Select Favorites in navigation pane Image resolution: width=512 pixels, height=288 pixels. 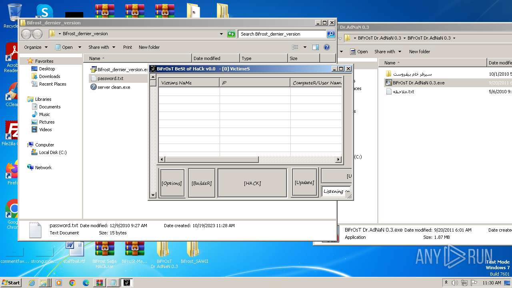[x=44, y=61]
